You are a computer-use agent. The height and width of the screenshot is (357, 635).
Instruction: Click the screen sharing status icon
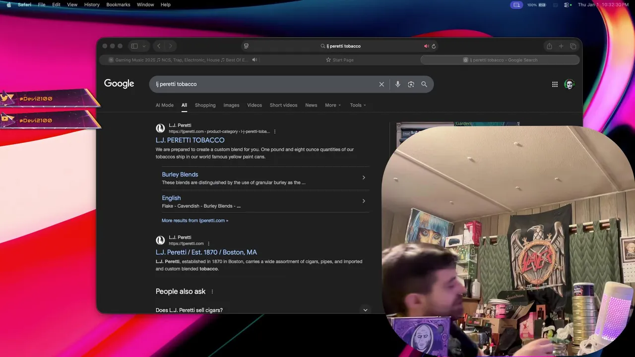click(516, 4)
